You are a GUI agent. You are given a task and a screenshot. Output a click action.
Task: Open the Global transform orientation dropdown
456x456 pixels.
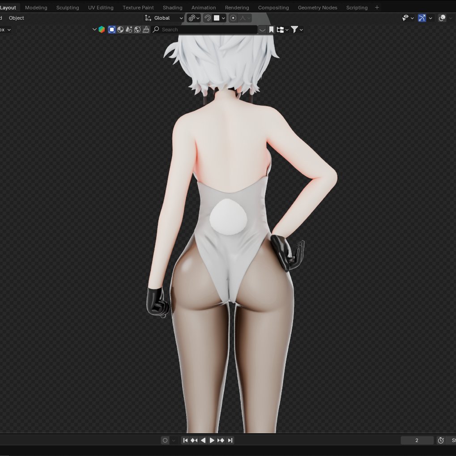164,18
